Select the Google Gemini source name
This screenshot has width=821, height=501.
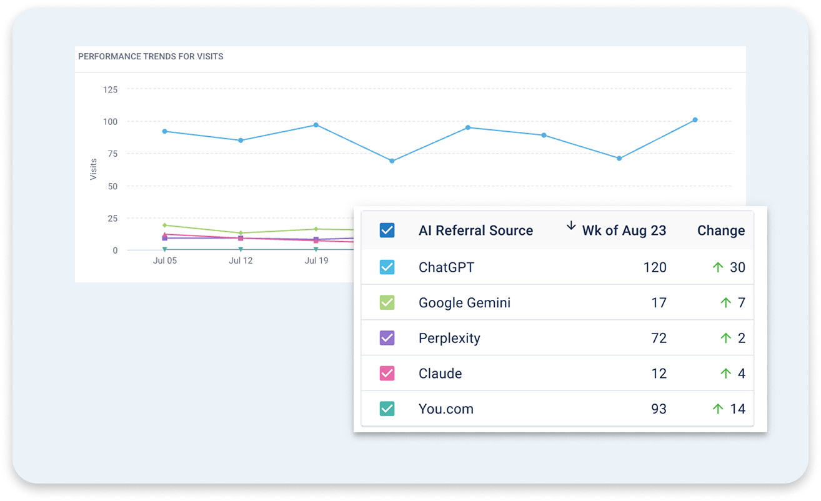(464, 303)
